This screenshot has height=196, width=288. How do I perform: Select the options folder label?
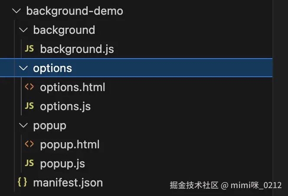[52, 68]
